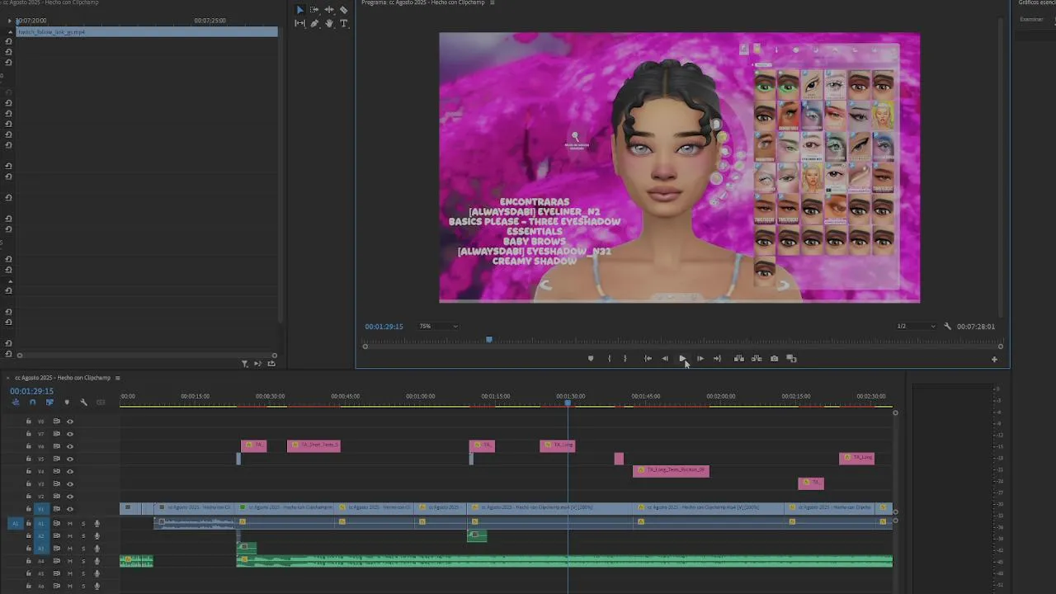The image size is (1056, 594).
Task: Toggle sync lock on track V2
Action: click(x=56, y=497)
